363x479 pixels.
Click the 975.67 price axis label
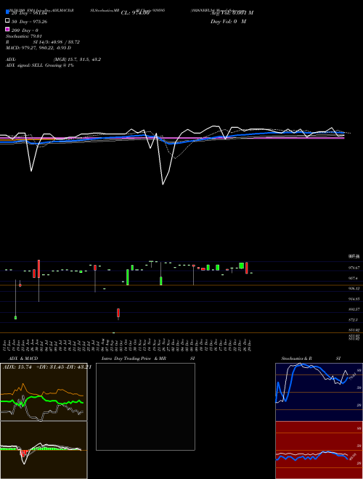354,268
